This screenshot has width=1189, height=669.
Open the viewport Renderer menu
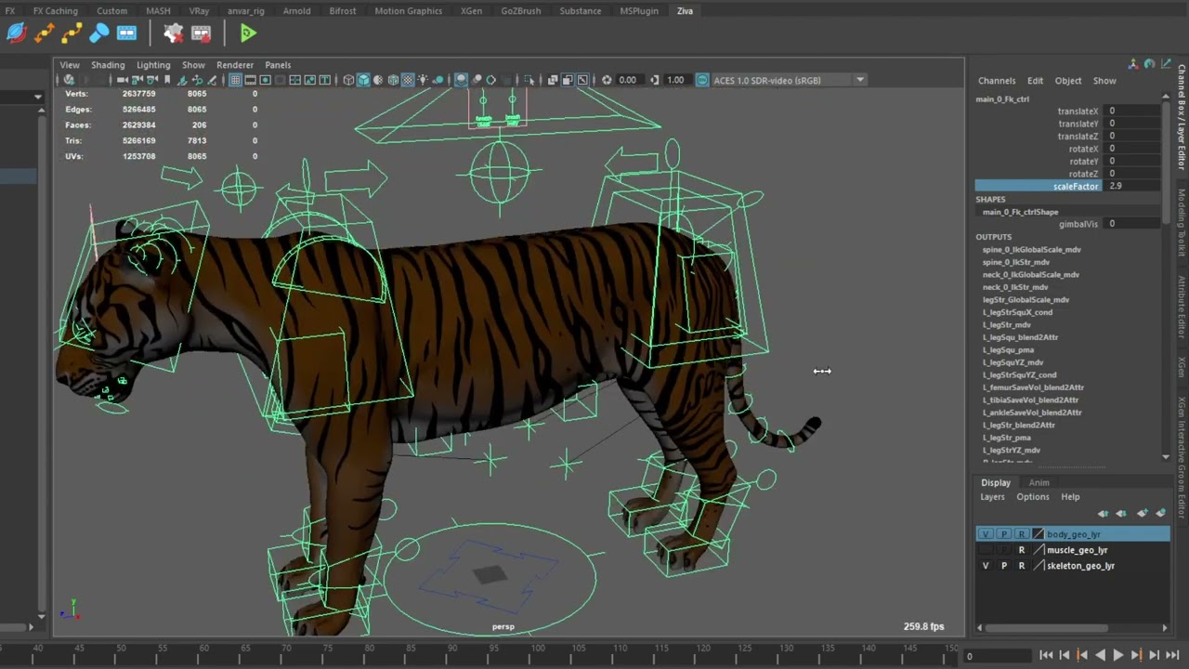(x=235, y=65)
